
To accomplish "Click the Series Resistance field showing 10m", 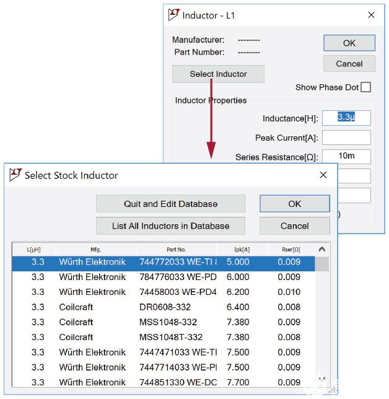I will pos(346,157).
